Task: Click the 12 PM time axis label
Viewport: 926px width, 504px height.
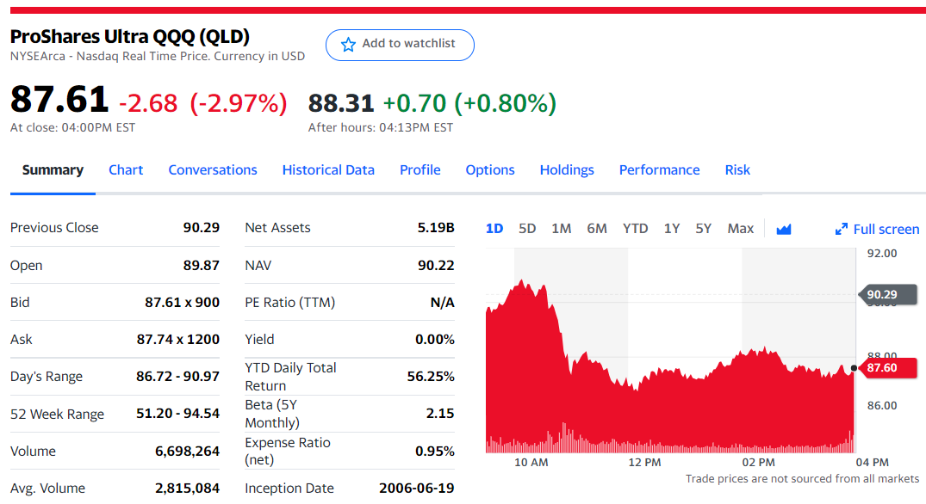Action: coord(644,462)
